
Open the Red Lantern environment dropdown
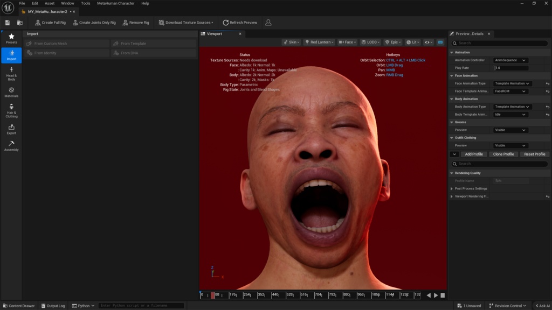point(319,42)
